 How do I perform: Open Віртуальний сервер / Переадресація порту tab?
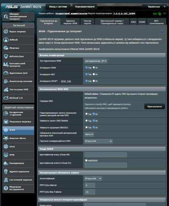point(112,22)
